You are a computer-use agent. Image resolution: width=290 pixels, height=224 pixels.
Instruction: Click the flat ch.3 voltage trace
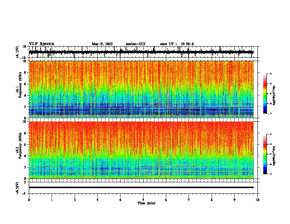pos(141,187)
